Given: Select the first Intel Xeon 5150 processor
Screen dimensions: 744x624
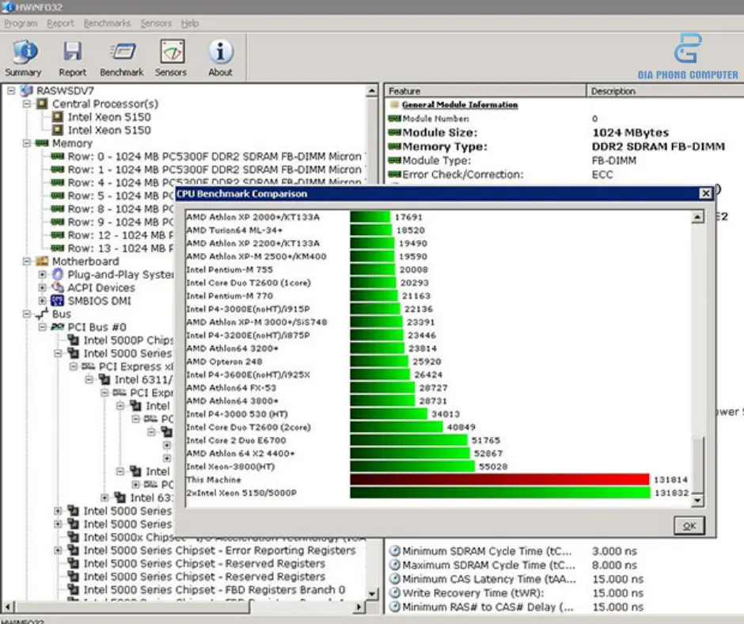Looking at the screenshot, I should click(x=108, y=117).
